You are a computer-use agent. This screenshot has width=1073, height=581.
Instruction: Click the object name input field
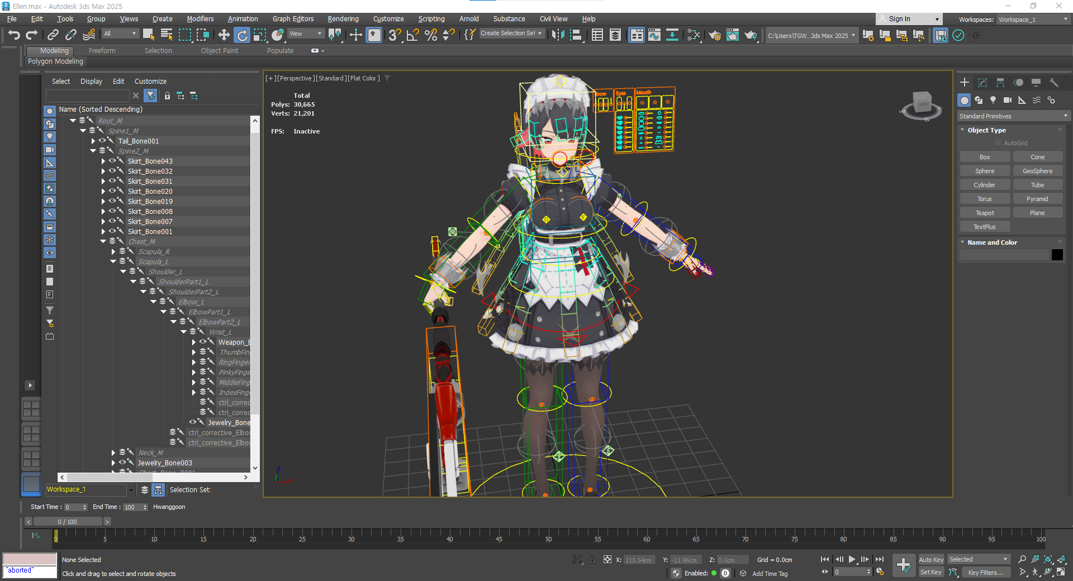1004,255
